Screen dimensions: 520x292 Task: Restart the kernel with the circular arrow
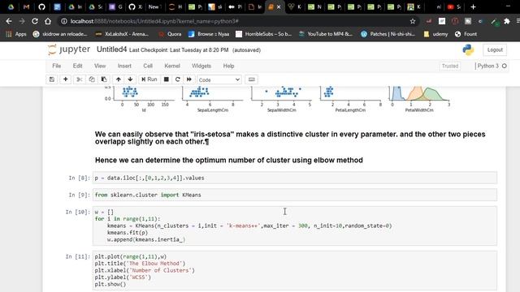177,79
